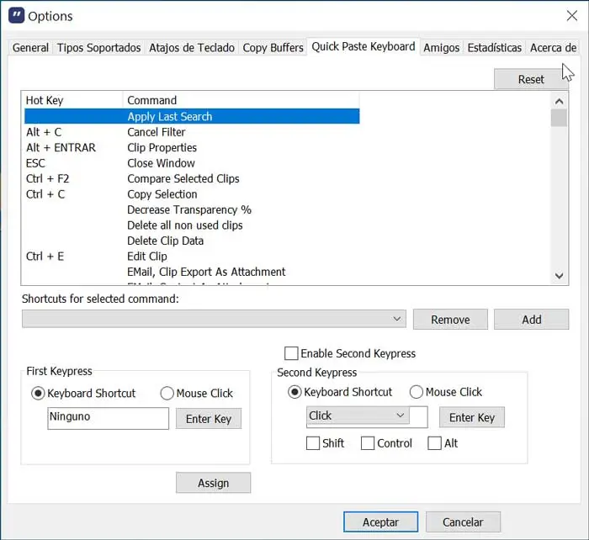Select First Keypress Mouse Click radio
The image size is (589, 540).
[167, 394]
